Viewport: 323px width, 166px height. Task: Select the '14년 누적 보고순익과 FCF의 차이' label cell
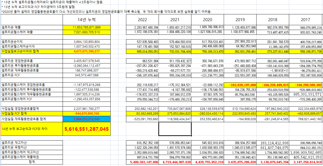32,129
